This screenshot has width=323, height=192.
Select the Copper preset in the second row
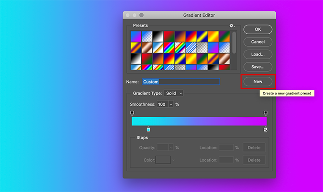(x=147, y=48)
